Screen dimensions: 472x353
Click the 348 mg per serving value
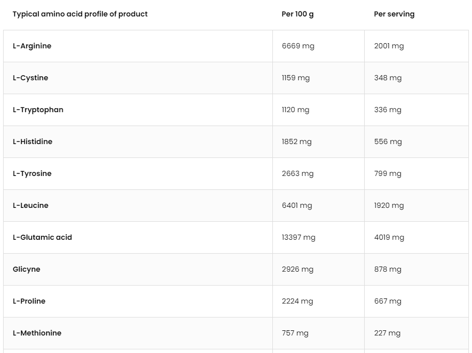click(x=387, y=78)
